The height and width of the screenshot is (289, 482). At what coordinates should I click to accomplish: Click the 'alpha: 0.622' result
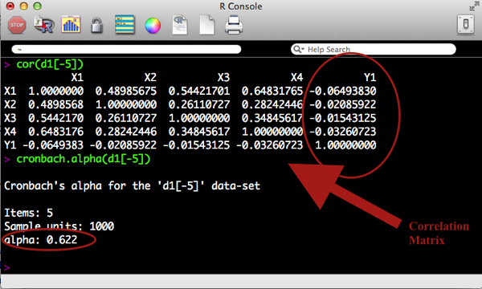[x=41, y=239]
